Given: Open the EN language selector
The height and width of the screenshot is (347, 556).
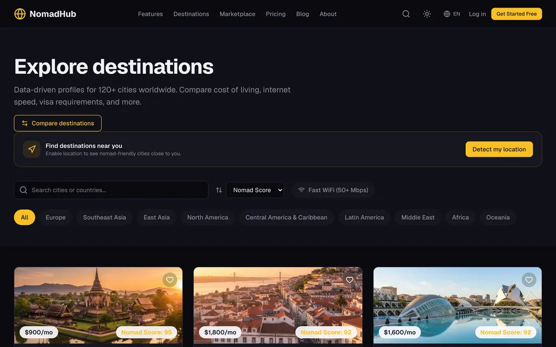Looking at the screenshot, I should 452,14.
